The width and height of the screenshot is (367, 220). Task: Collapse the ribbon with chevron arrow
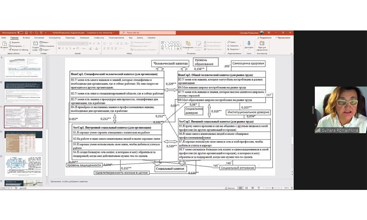(292, 54)
